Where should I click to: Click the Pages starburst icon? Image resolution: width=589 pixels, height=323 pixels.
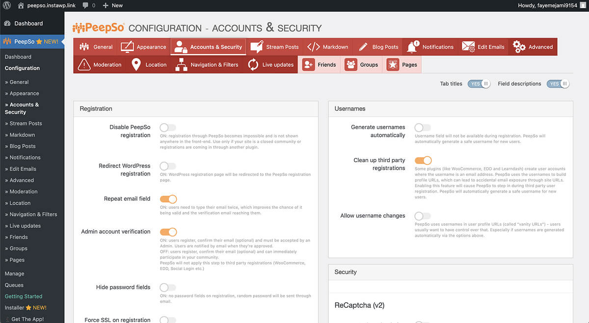point(393,64)
